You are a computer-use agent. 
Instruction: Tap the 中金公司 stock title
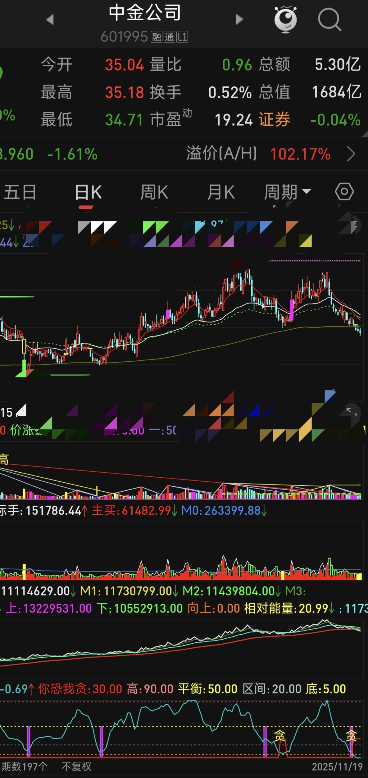coord(145,12)
